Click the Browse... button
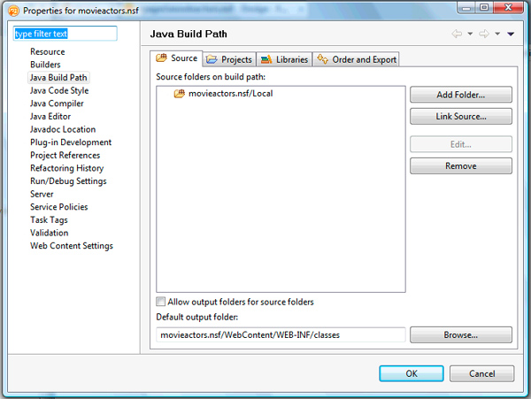531x399 pixels. click(461, 334)
